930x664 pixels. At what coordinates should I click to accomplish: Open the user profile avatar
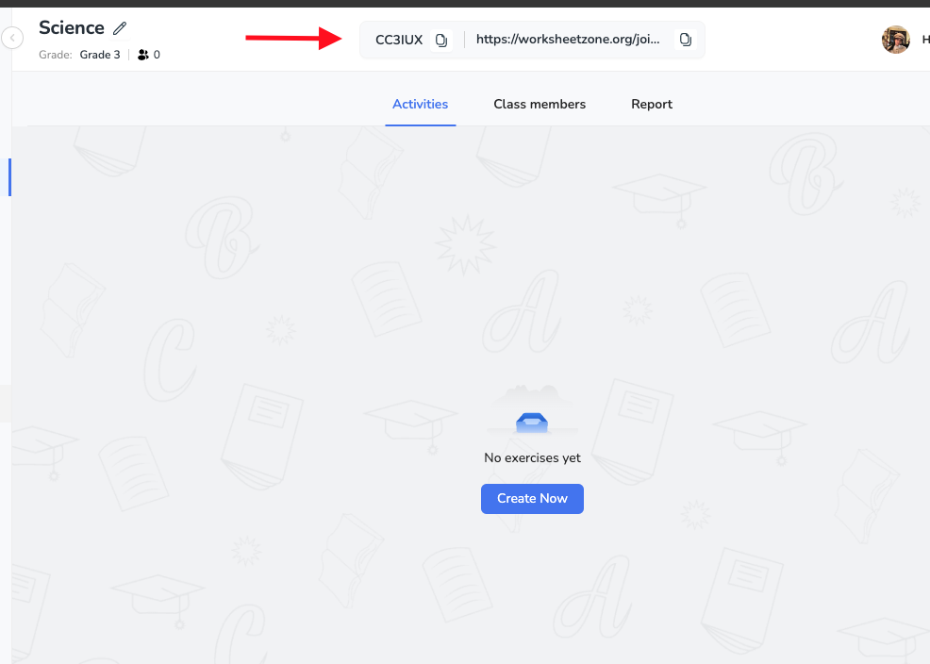(896, 40)
